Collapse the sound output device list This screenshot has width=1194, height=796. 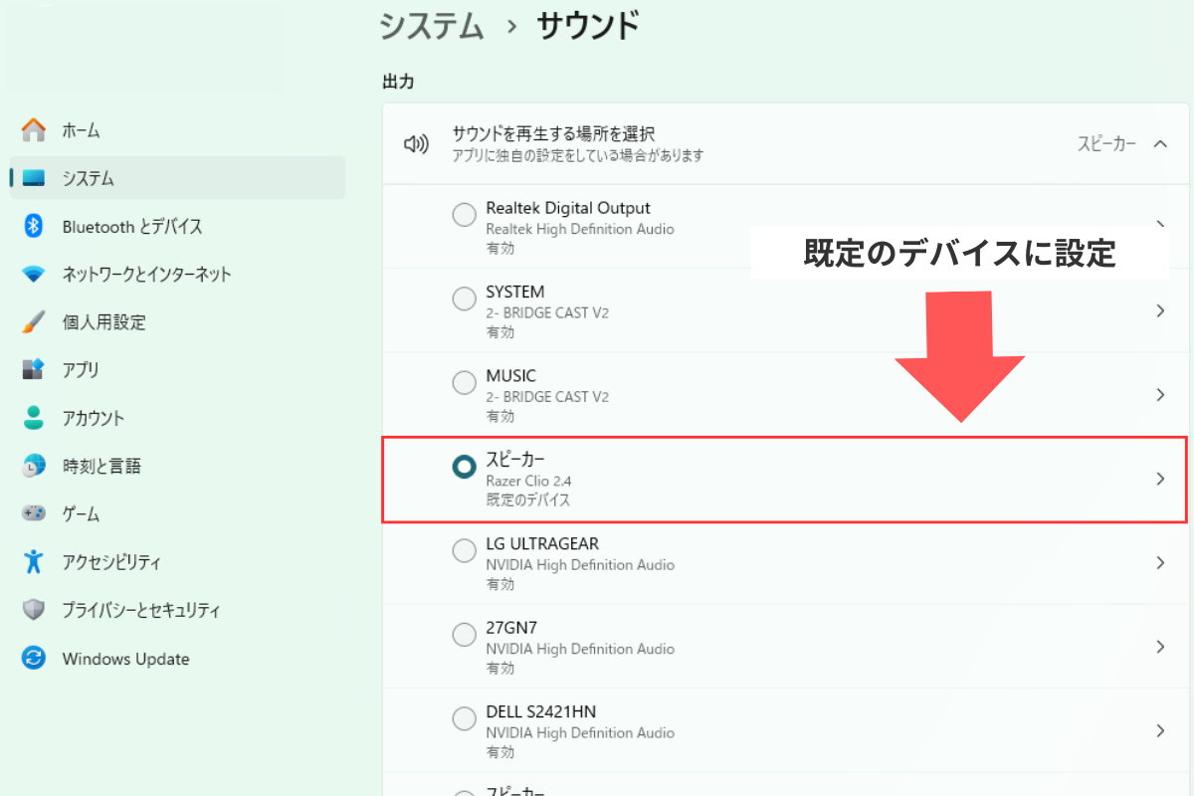point(1160,143)
